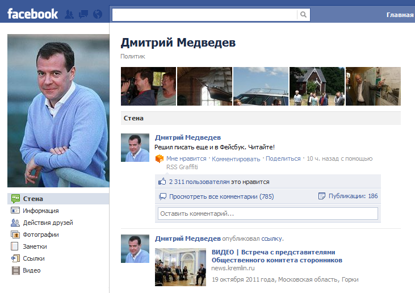This screenshot has width=415, height=293.
Task: Open messages icon in top bar
Action: tap(83, 14)
